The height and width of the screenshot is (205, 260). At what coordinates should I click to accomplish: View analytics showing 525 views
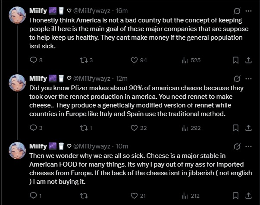185,60
